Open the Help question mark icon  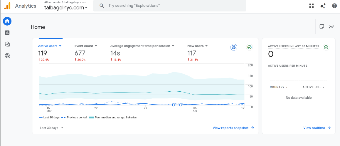coord(334,6)
